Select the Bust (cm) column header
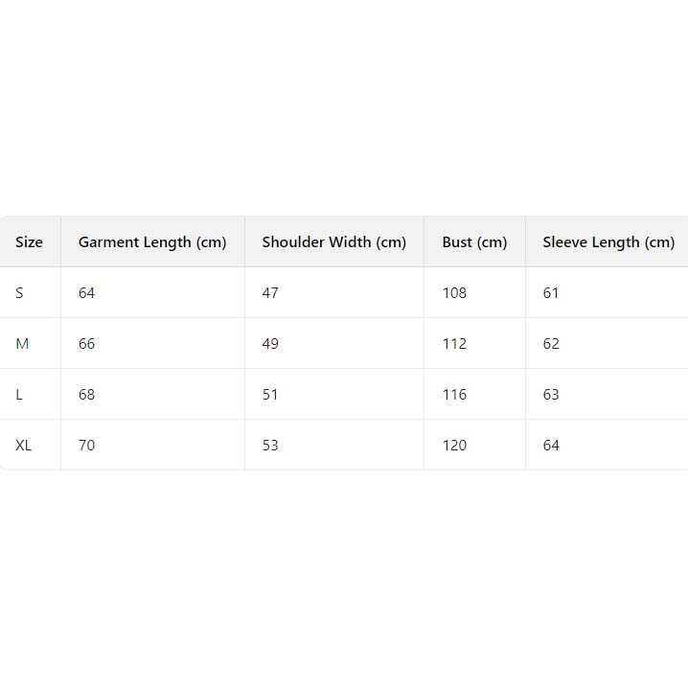The image size is (688, 688). (474, 242)
